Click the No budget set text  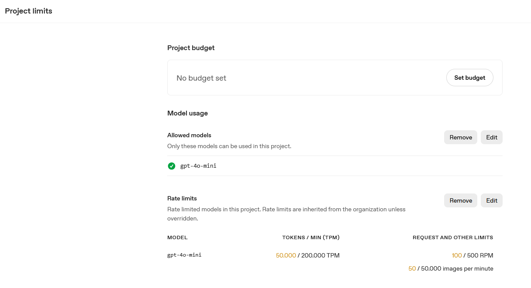tap(201, 78)
